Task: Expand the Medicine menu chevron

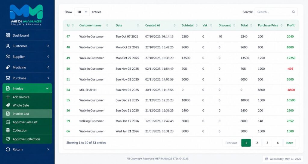Action: click(48, 67)
